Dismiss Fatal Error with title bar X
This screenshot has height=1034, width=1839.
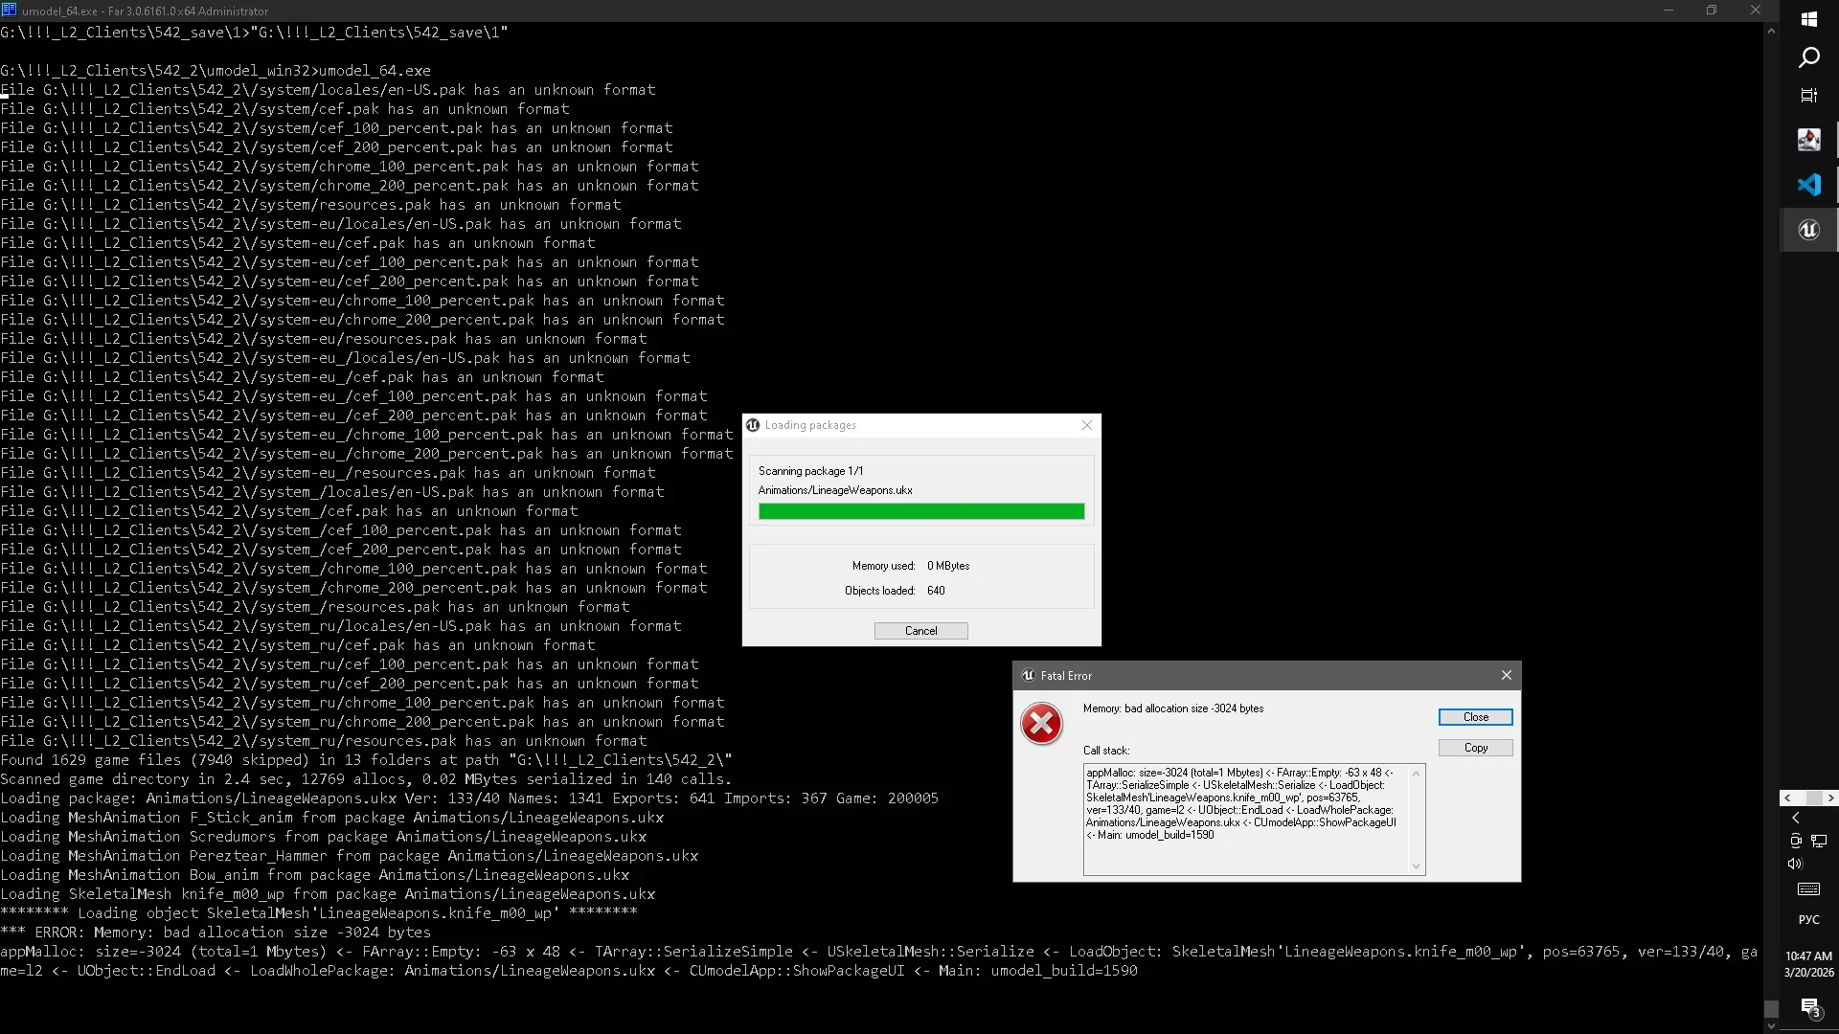(x=1506, y=675)
